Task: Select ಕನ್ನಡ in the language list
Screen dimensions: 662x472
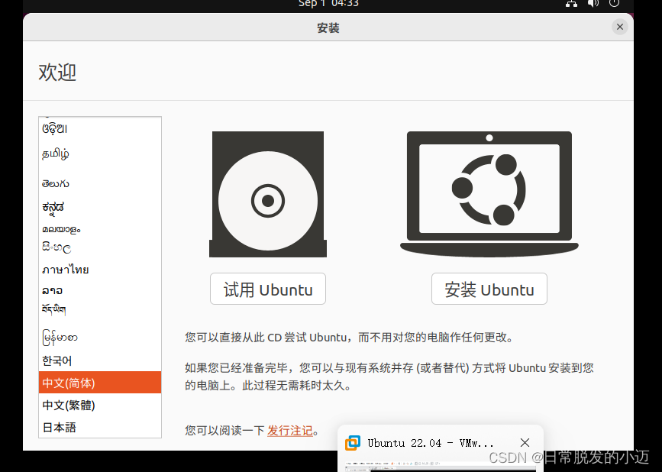Action: 100,207
